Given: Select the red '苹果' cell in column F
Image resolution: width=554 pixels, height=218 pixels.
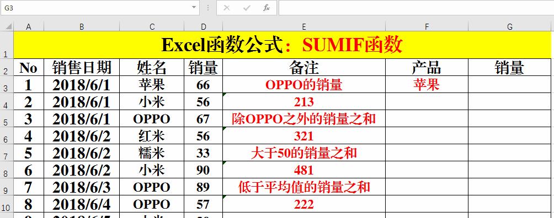Looking at the screenshot, I should [427, 84].
